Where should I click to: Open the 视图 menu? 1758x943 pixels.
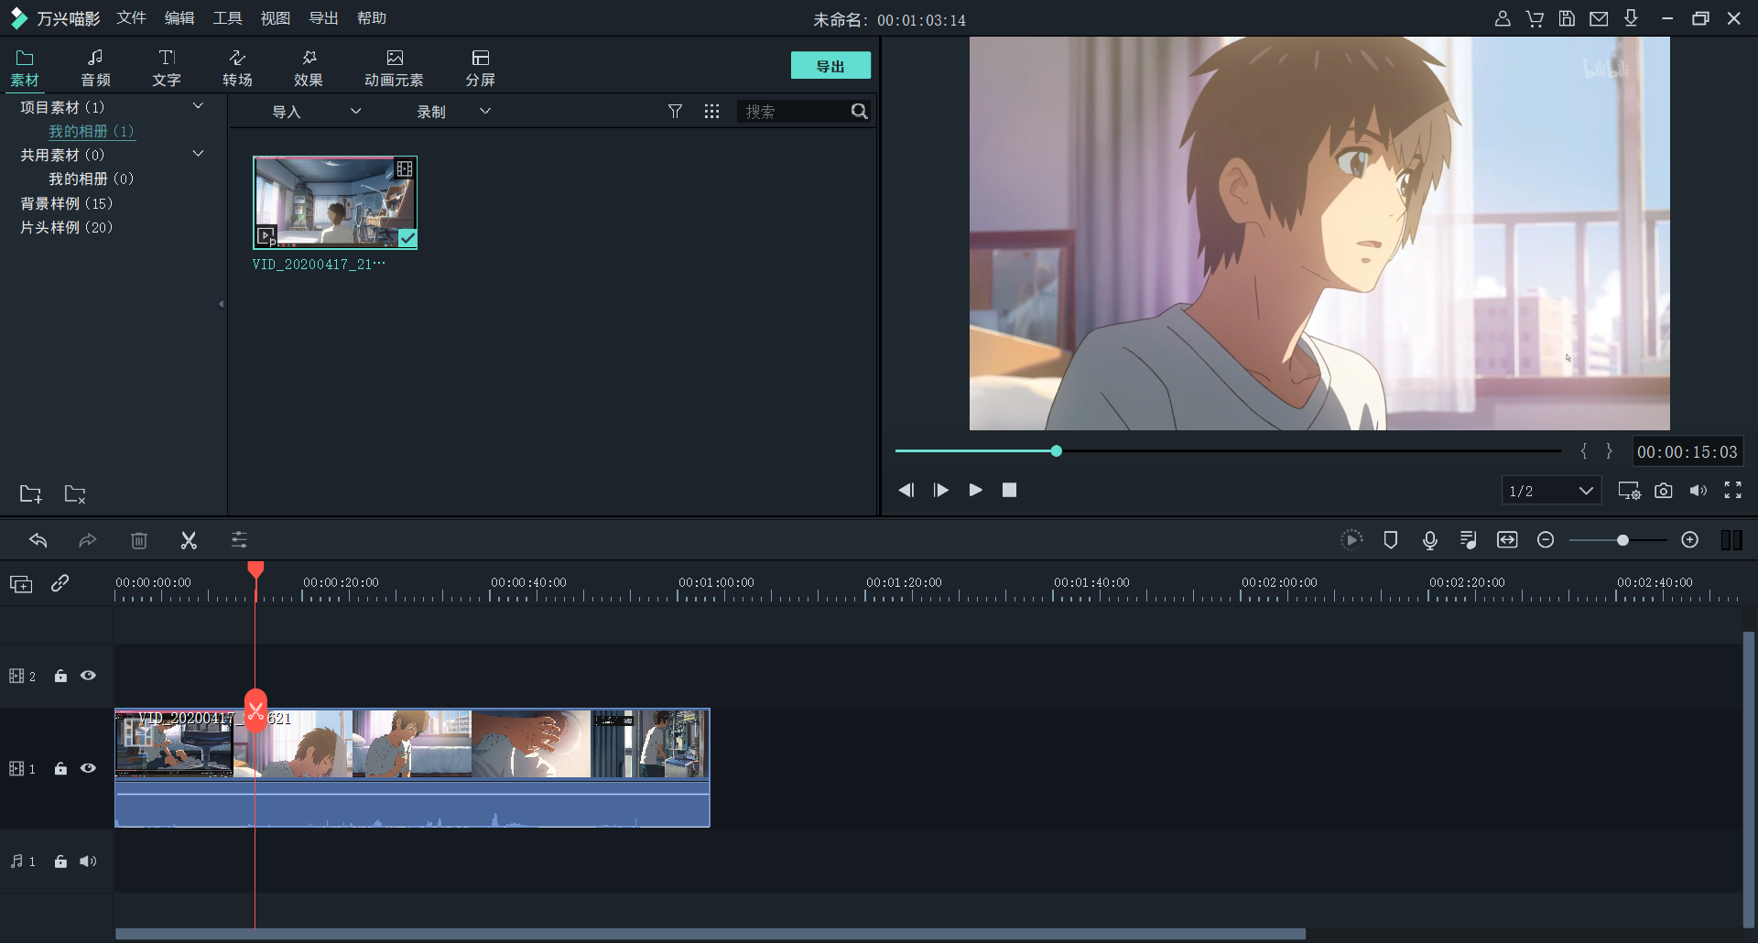point(276,18)
